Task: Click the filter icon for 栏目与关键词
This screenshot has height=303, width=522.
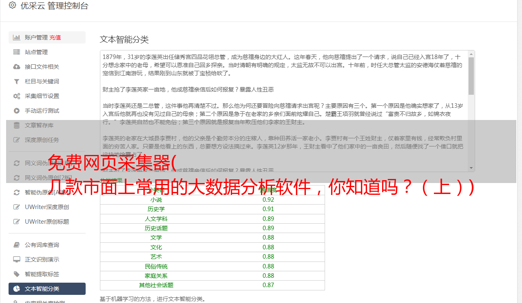Action: (x=17, y=81)
